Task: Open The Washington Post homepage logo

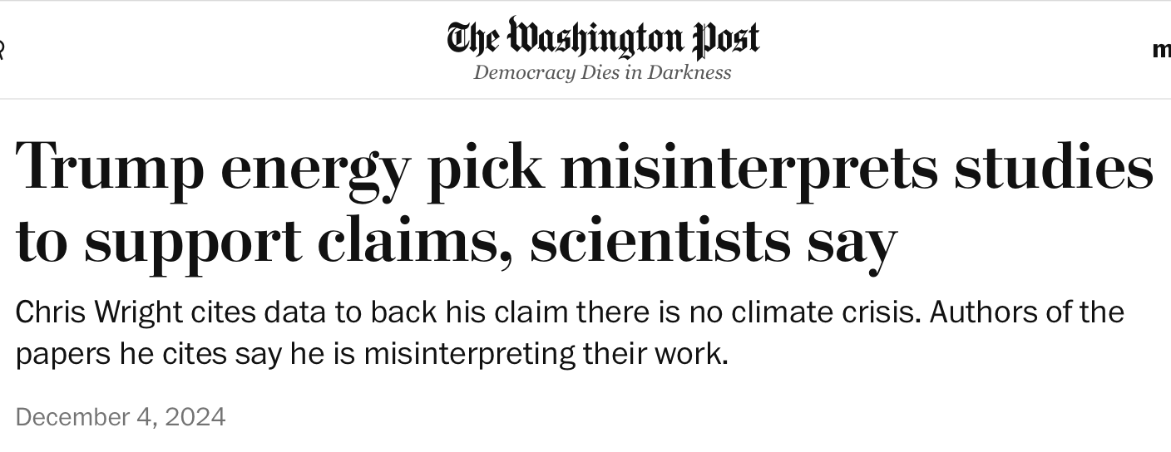Action: [603, 38]
